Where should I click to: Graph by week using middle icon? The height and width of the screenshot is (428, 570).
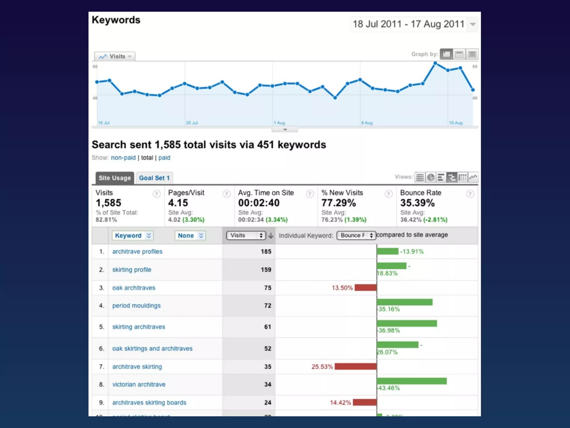[x=459, y=54]
